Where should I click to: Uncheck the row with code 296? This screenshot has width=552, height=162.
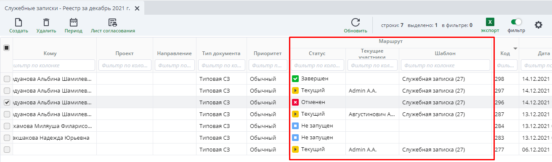pyautogui.click(x=6, y=102)
